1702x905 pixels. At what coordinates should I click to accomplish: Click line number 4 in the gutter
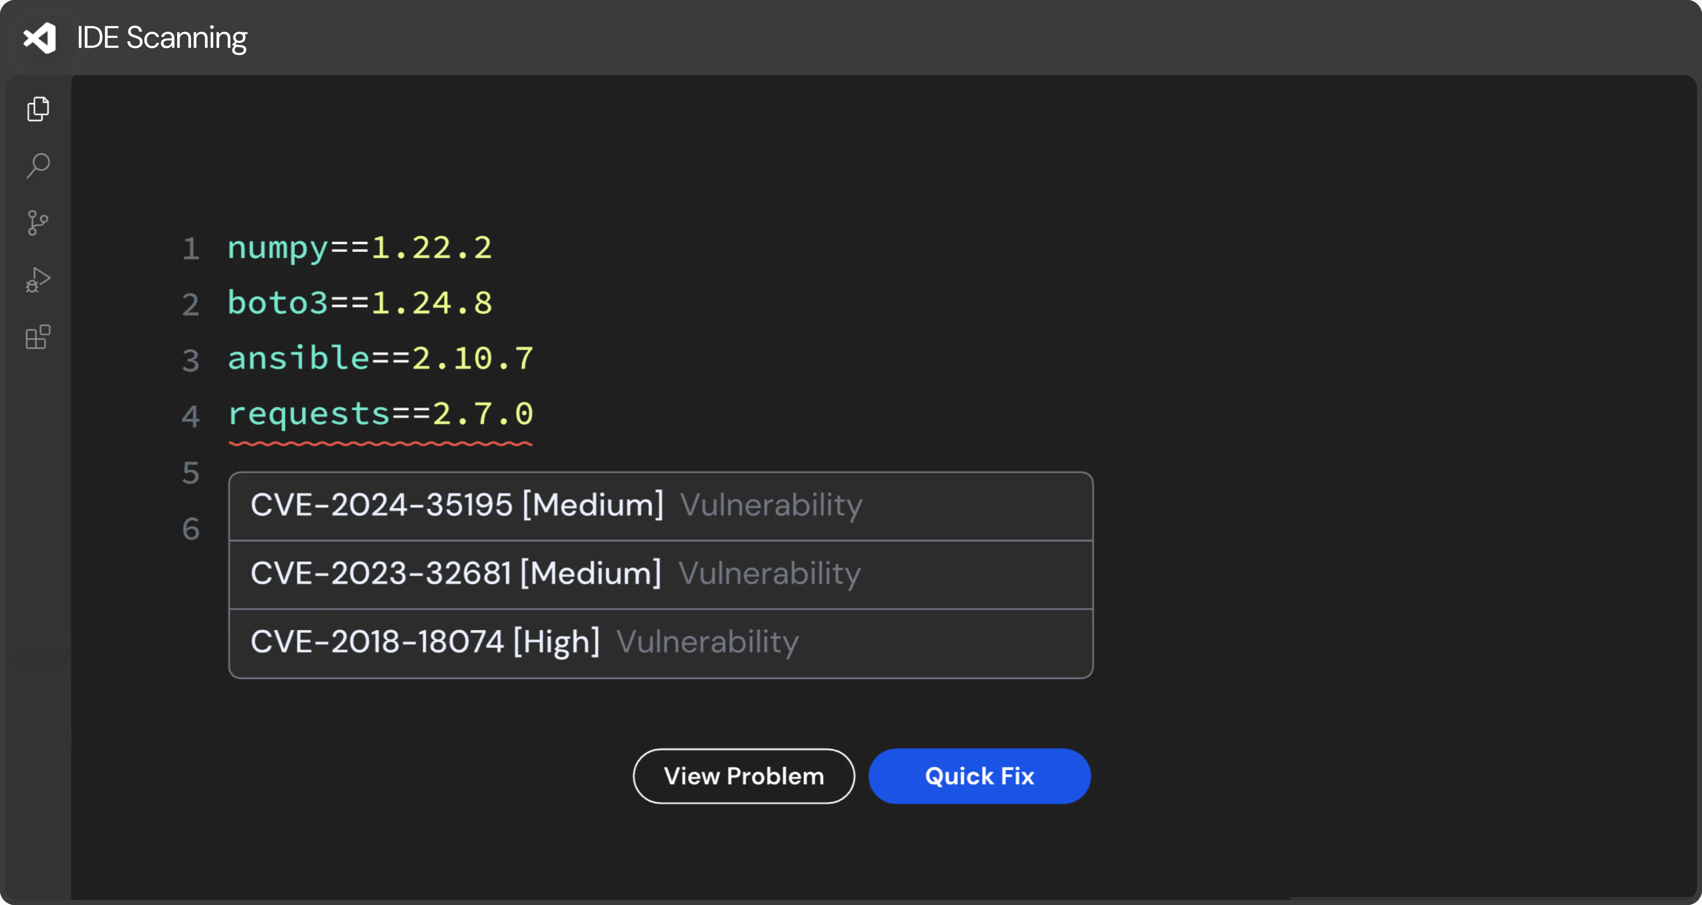(x=191, y=417)
